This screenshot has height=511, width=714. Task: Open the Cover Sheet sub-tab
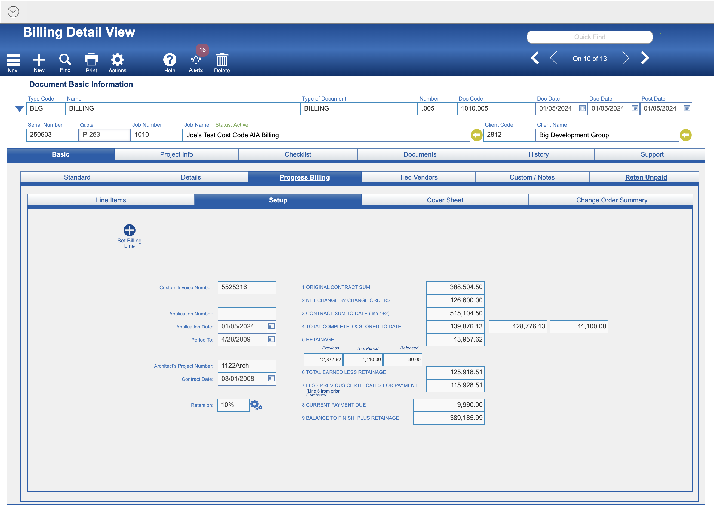click(445, 200)
